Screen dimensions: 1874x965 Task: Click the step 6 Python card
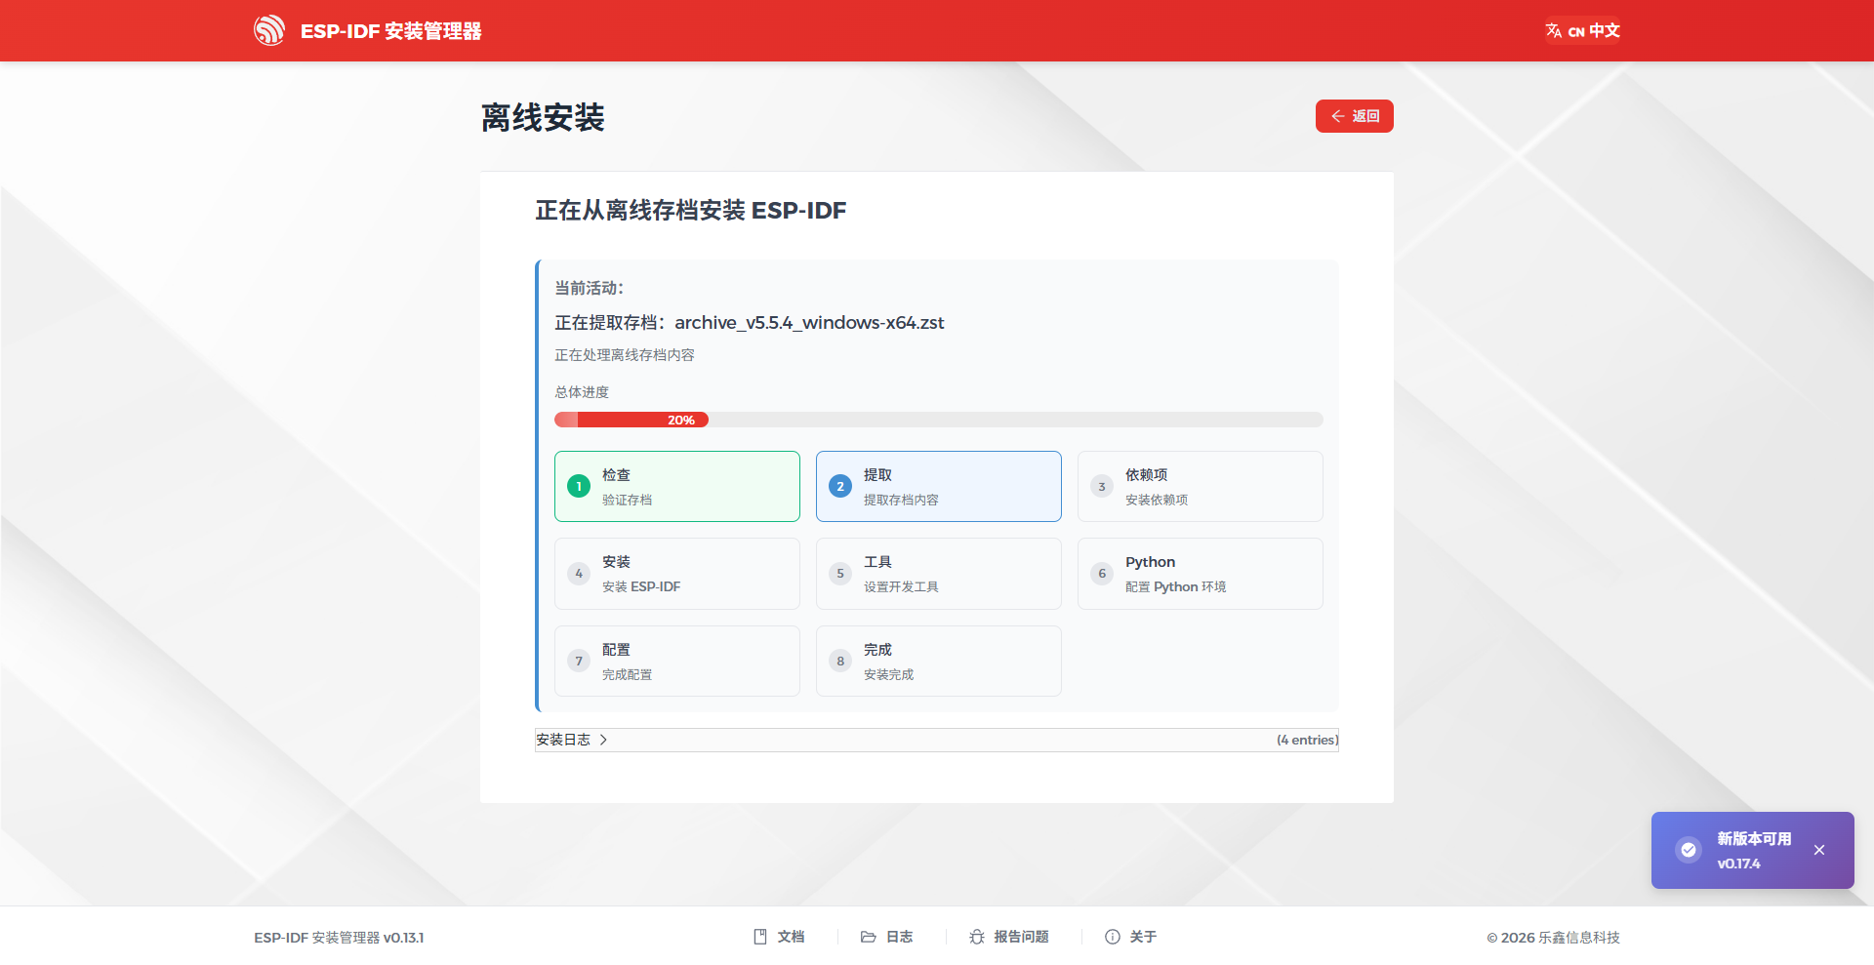(1201, 574)
